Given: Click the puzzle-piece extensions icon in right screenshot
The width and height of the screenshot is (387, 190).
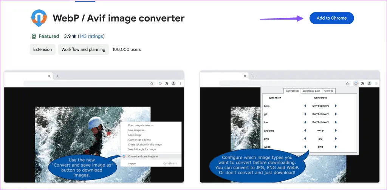Looking at the screenshot, I should (x=362, y=83).
